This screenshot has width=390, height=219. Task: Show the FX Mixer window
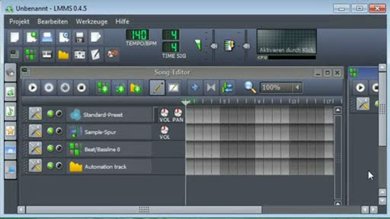(80, 55)
